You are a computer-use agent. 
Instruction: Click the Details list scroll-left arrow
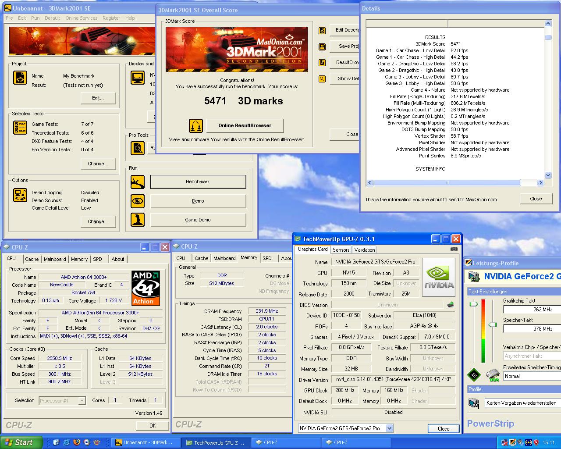tap(370, 182)
